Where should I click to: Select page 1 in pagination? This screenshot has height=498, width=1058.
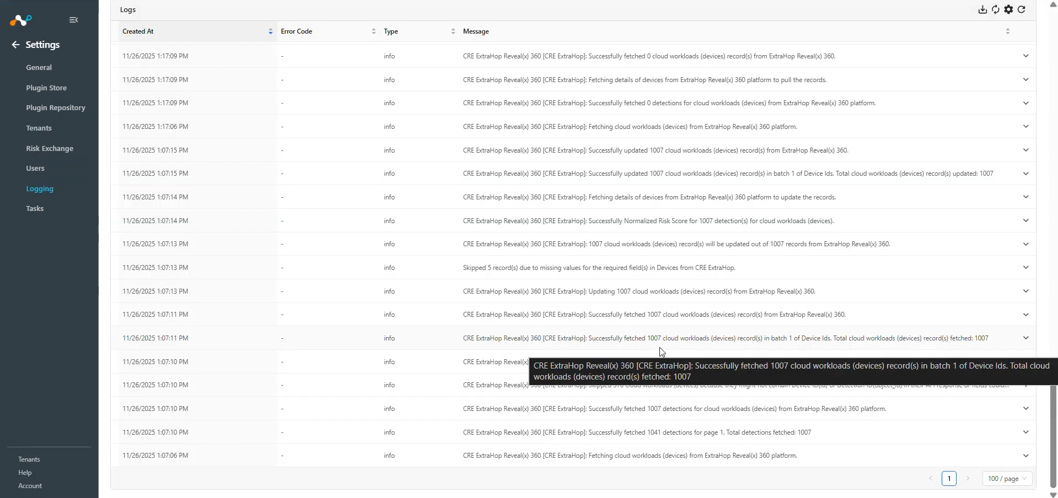949,479
